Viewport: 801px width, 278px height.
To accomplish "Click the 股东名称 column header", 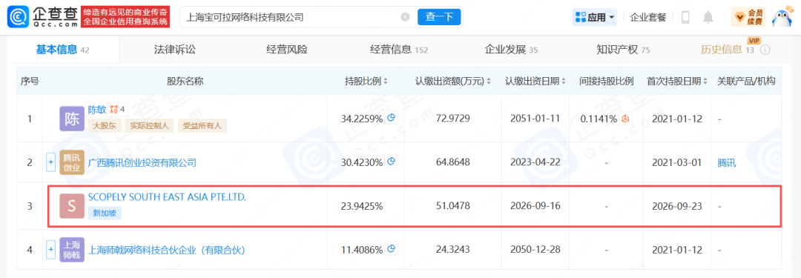I will click(x=185, y=81).
